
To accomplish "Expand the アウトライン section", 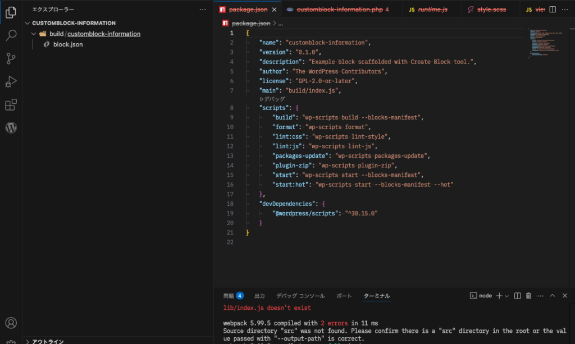I will point(28,341).
